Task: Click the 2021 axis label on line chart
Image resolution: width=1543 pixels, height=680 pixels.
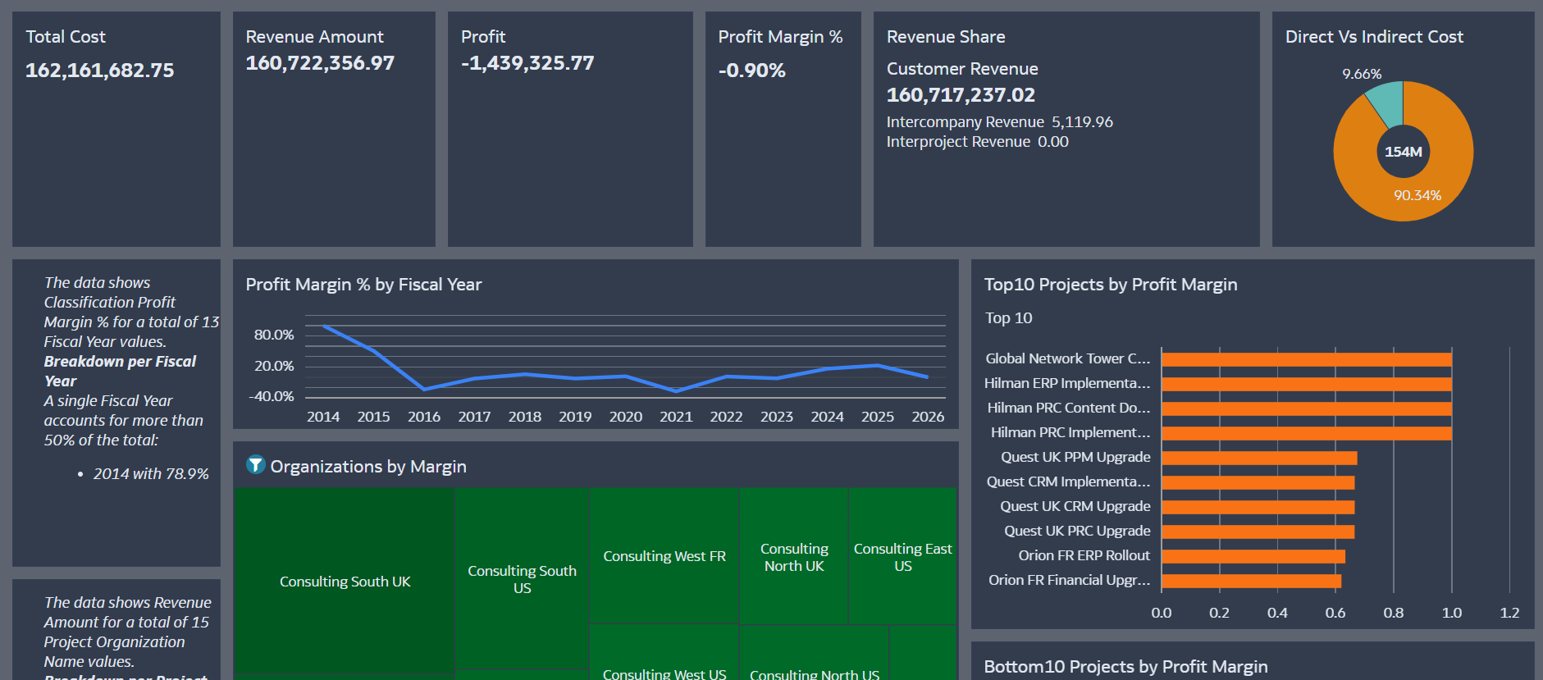Action: pyautogui.click(x=676, y=417)
